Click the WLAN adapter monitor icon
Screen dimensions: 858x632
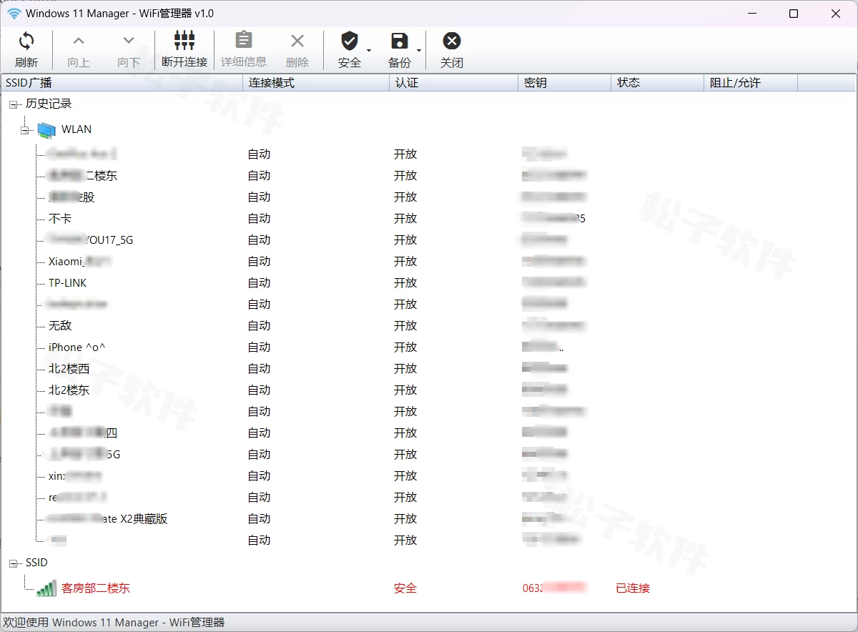point(46,129)
